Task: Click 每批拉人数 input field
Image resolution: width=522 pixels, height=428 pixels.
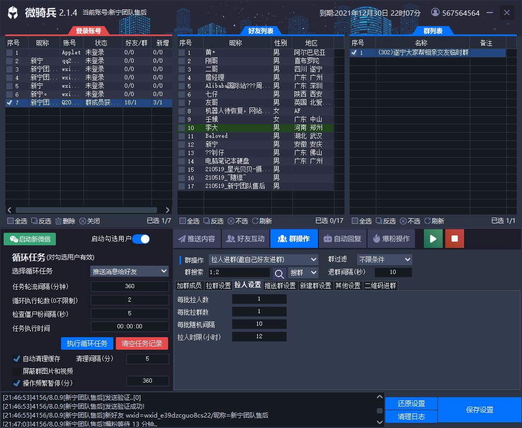Action: 259,299
